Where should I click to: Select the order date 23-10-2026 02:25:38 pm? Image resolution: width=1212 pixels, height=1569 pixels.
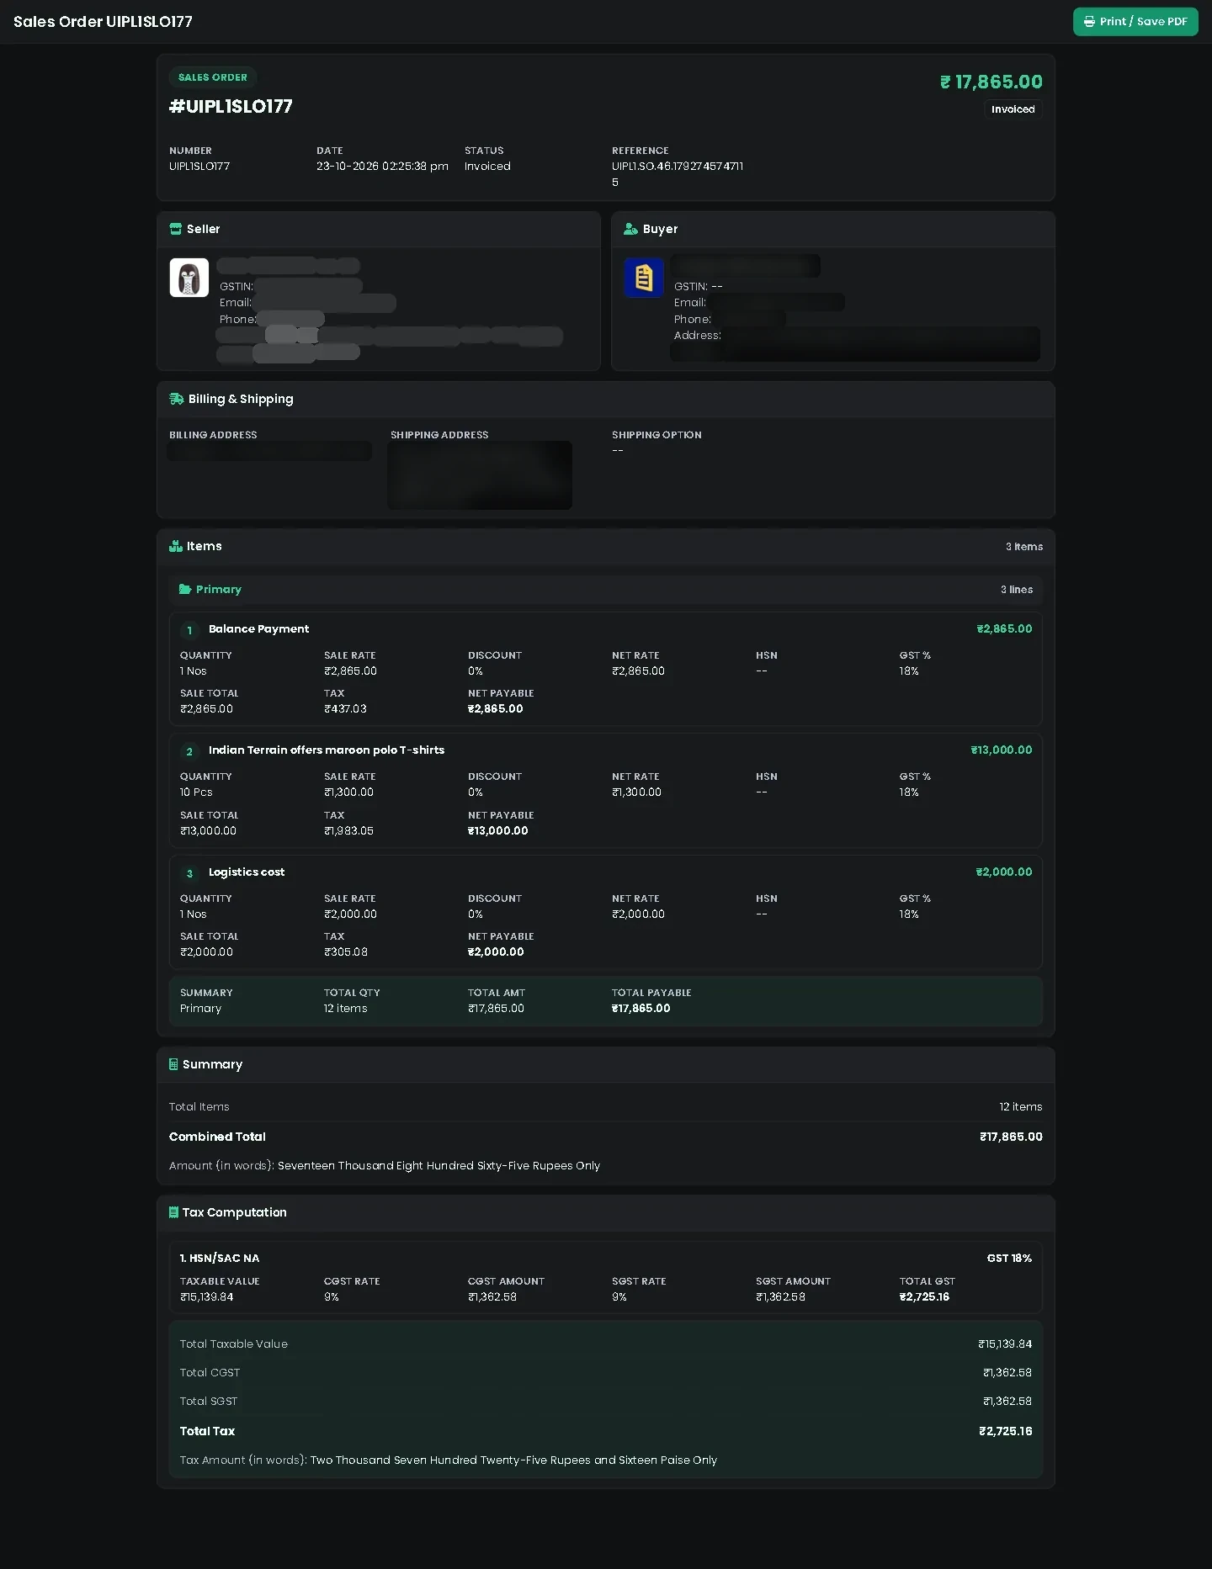[x=382, y=167]
